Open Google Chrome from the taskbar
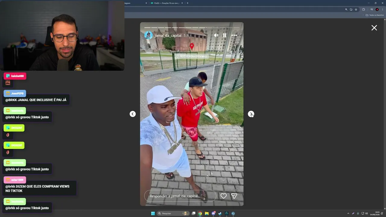 [x=200, y=213]
